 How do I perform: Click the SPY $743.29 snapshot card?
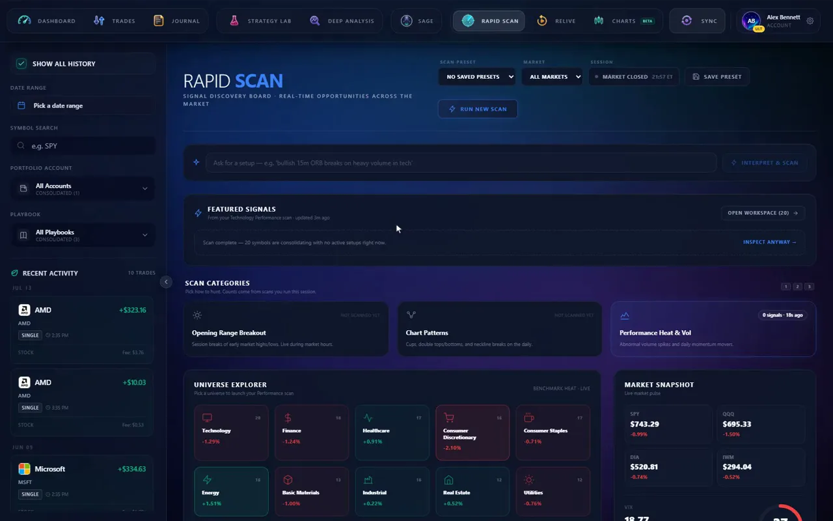point(668,423)
